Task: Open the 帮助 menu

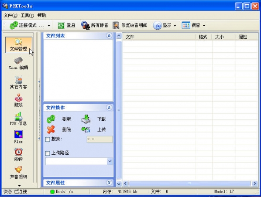Action: 41,15
